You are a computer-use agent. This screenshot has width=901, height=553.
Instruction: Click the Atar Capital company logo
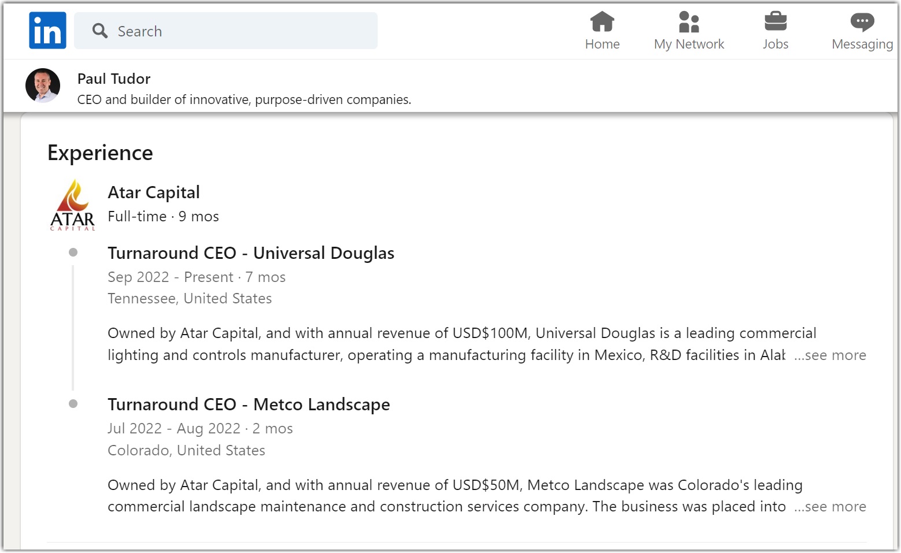point(73,205)
